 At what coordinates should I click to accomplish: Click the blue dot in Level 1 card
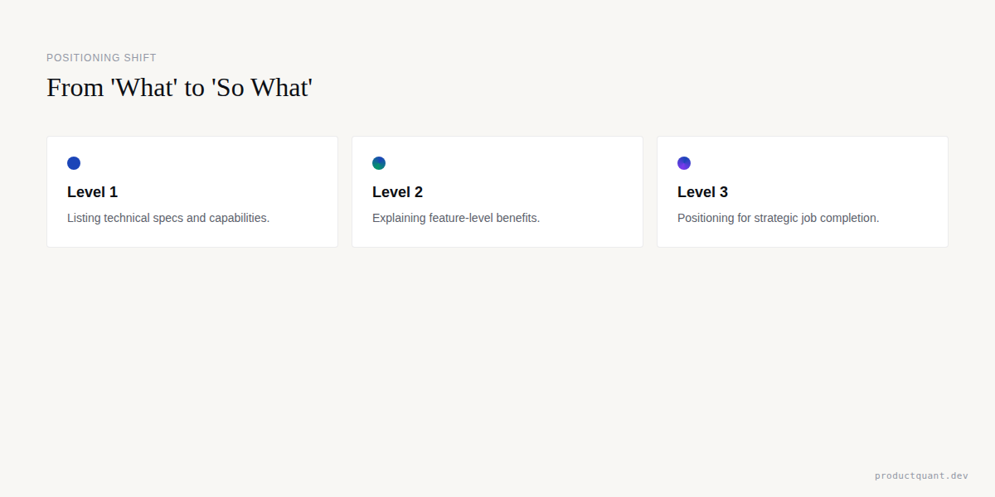[74, 163]
